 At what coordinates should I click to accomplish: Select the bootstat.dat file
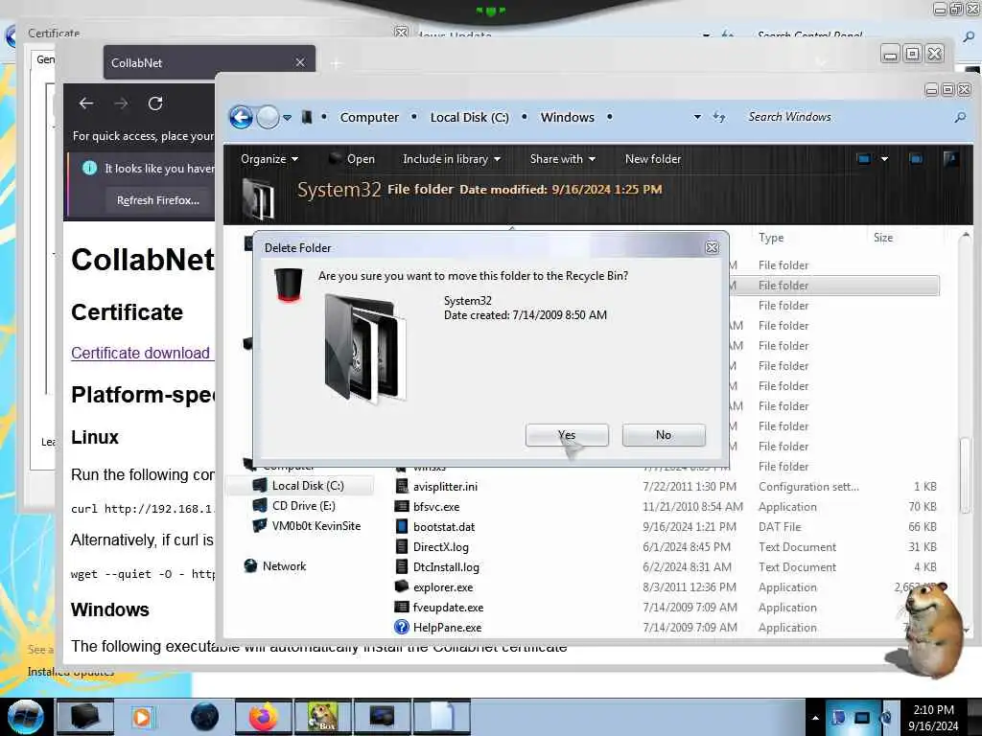click(x=443, y=527)
